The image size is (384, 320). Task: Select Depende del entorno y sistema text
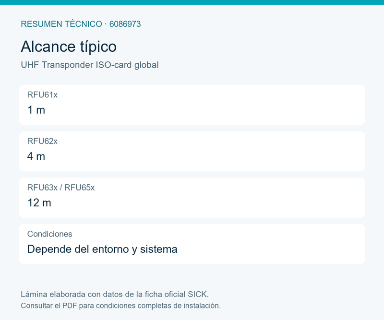click(x=102, y=249)
